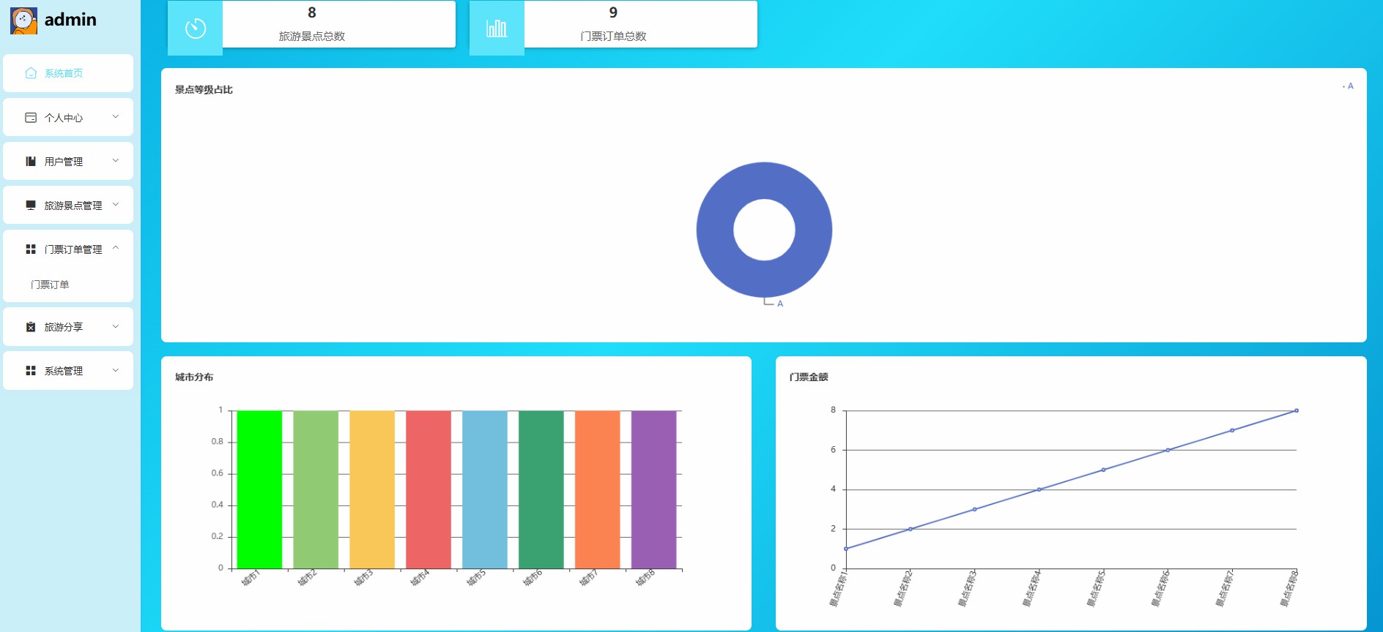
Task: Click the clipboard icon beside 旅游分享
Action: coord(31,327)
